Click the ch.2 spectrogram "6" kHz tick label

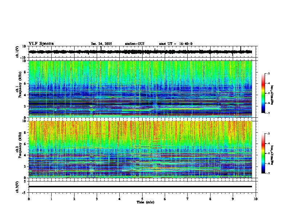pos(25,144)
